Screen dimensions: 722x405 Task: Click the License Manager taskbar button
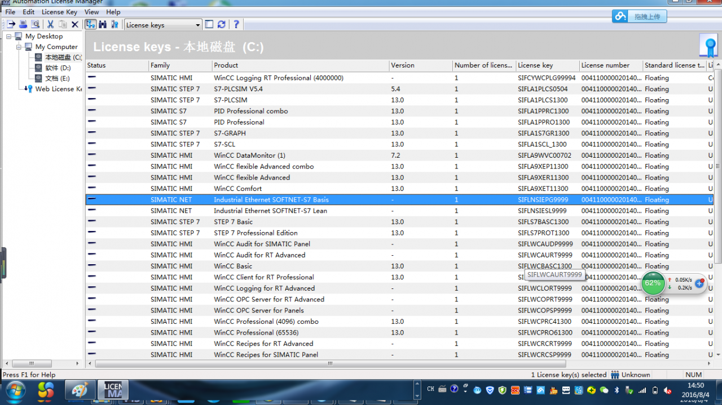click(x=114, y=390)
